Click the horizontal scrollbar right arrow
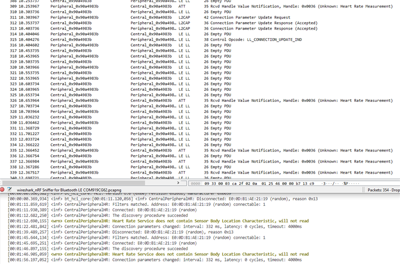Screen dimensions: 400x264 coord(178,183)
